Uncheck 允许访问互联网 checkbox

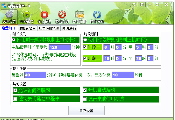pyautogui.click(x=15, y=90)
